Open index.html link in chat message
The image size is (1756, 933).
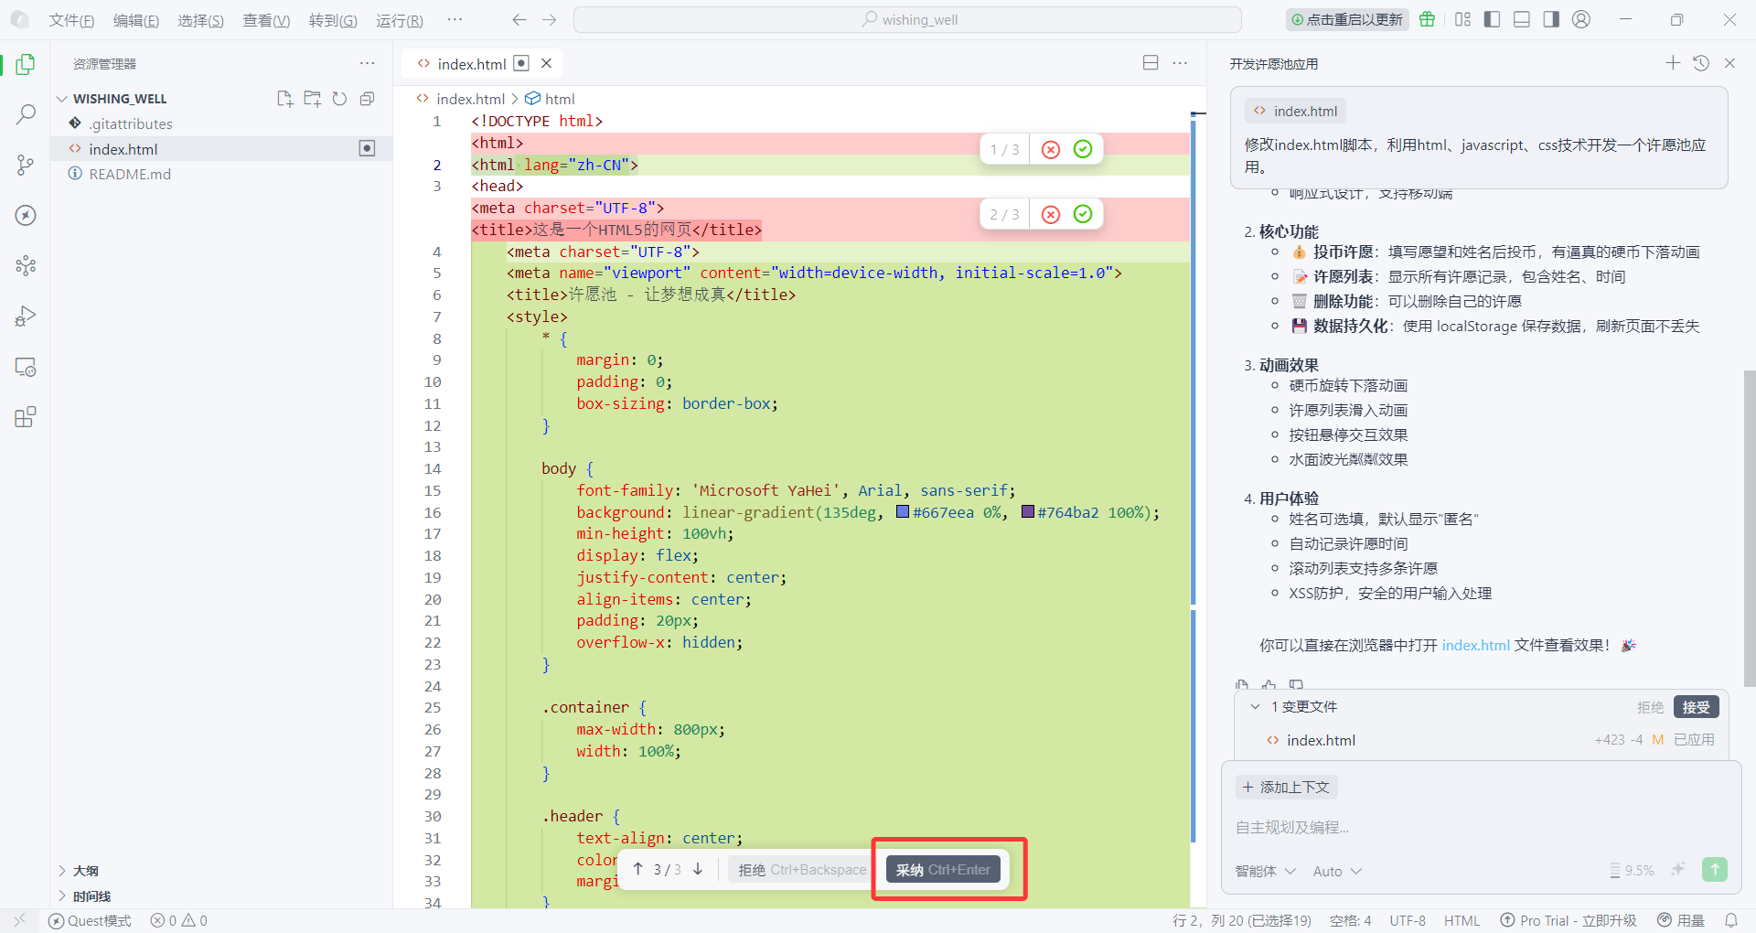point(1475,645)
